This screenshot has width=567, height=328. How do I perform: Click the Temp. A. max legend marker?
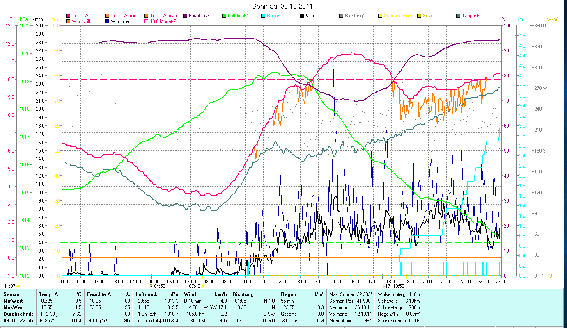point(147,16)
